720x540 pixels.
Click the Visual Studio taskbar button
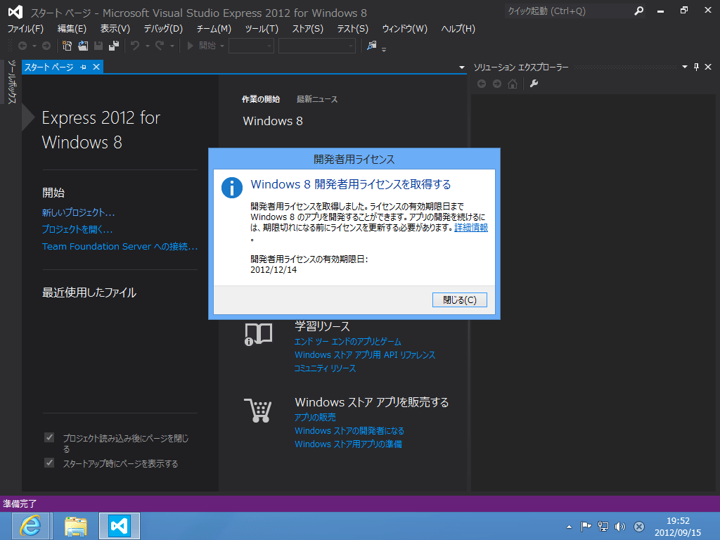point(120,526)
